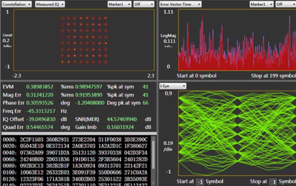Image resolution: width=296 pixels, height=186 pixels.
Task: Click the hex data scrollbar down arrow
Action: click(x=154, y=184)
